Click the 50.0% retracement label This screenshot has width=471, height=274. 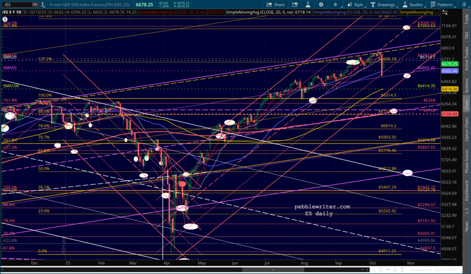tap(44, 169)
